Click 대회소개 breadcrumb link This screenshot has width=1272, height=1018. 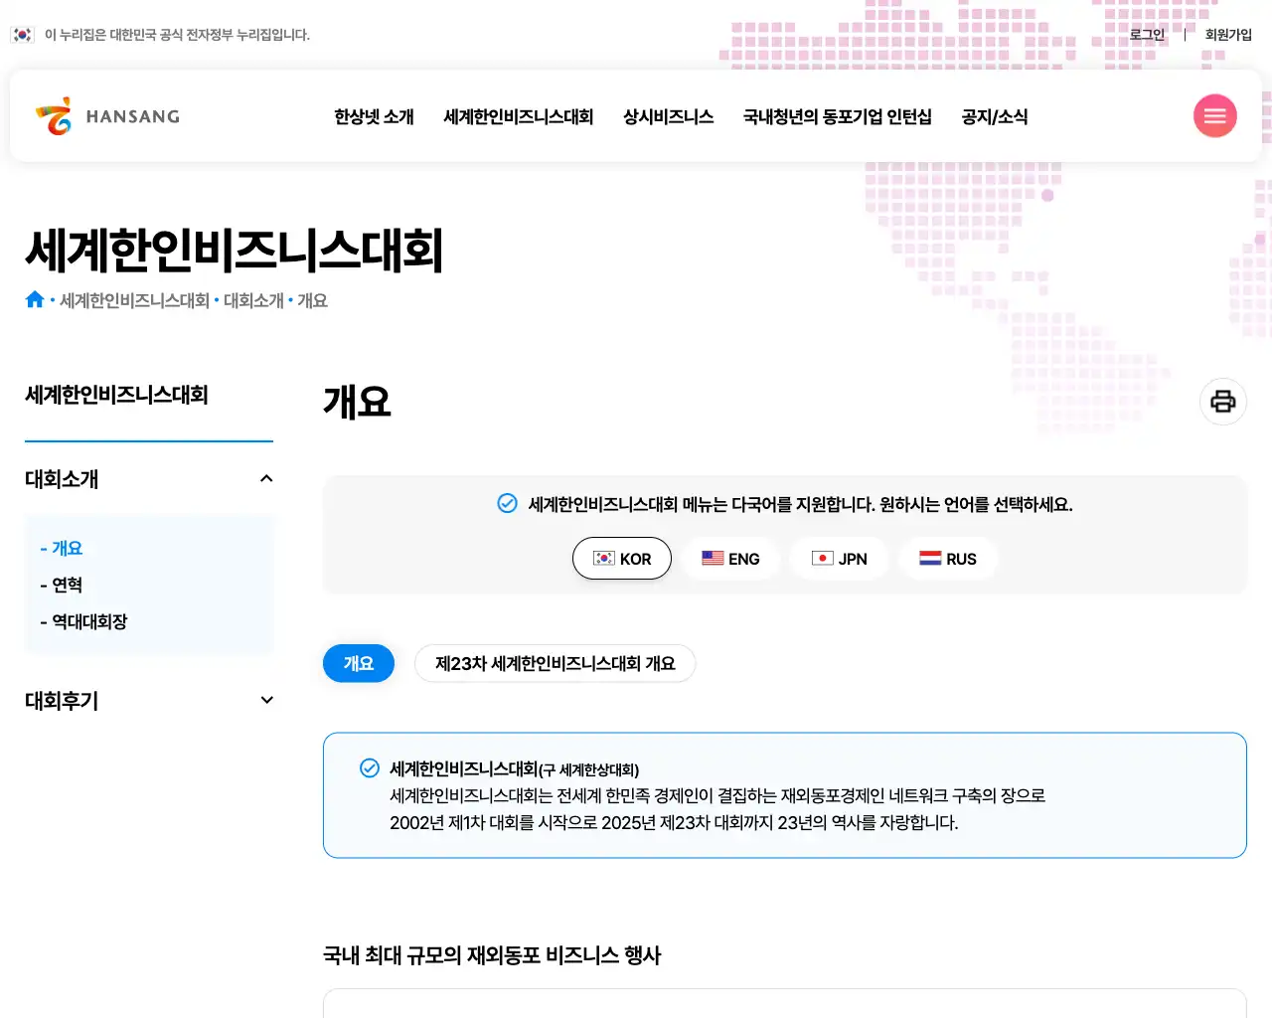pos(253,300)
